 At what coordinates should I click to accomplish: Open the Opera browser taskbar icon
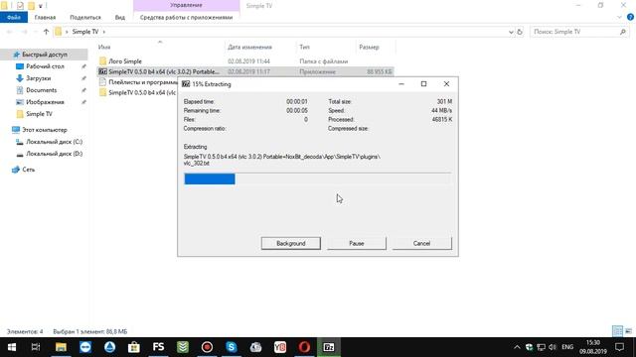pos(304,347)
